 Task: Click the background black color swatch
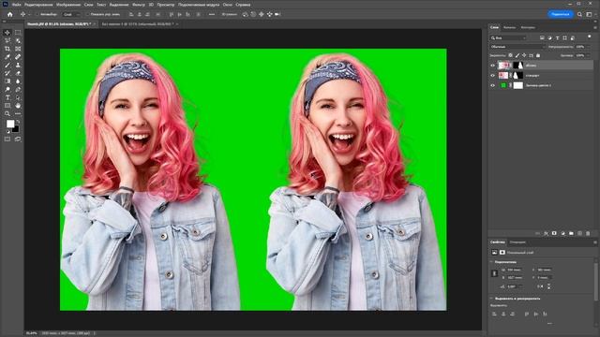tap(15, 129)
